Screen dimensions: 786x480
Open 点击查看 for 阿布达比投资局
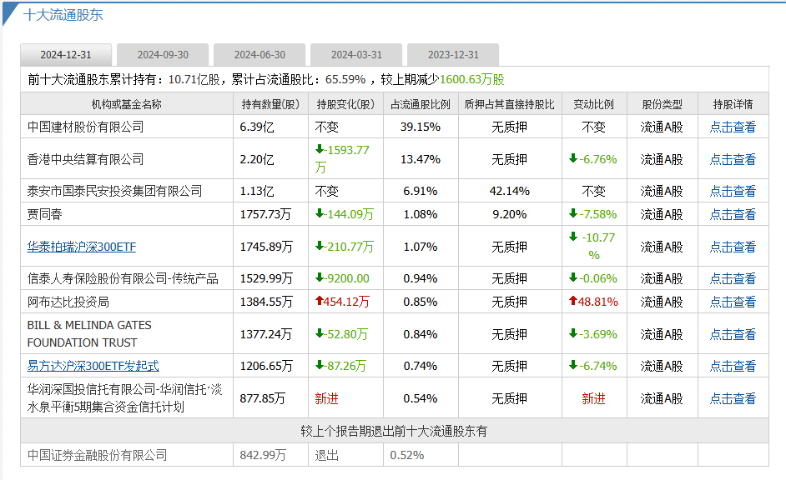pyautogui.click(x=733, y=302)
